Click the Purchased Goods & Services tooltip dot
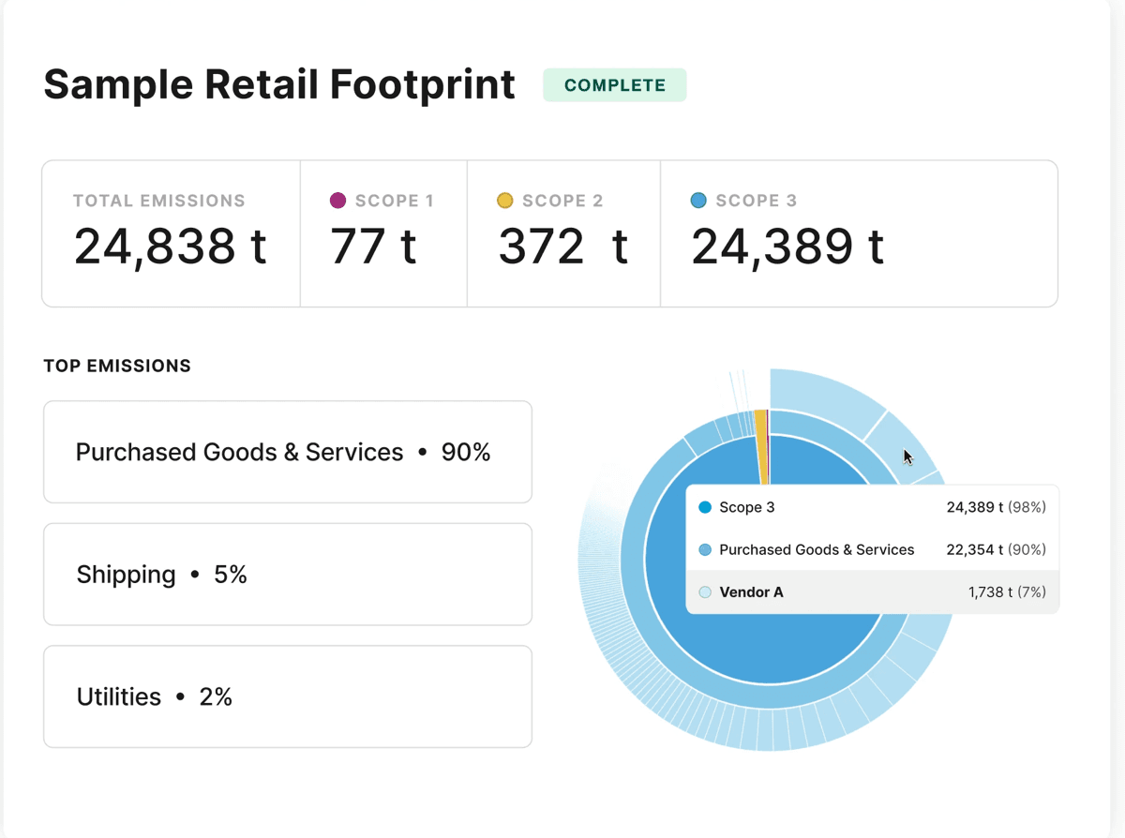Viewport: 1125px width, 838px height. (x=705, y=549)
